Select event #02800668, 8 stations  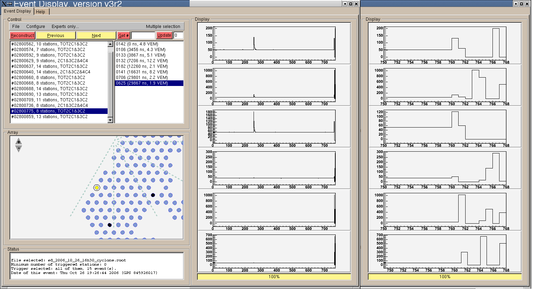(59, 83)
